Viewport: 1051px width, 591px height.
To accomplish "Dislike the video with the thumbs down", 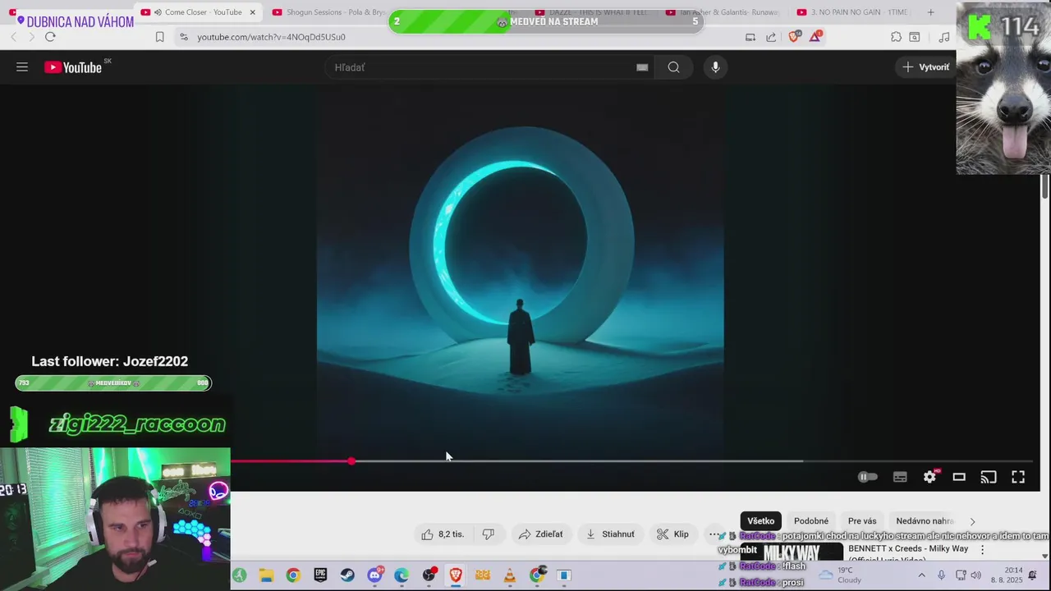I will (x=489, y=534).
